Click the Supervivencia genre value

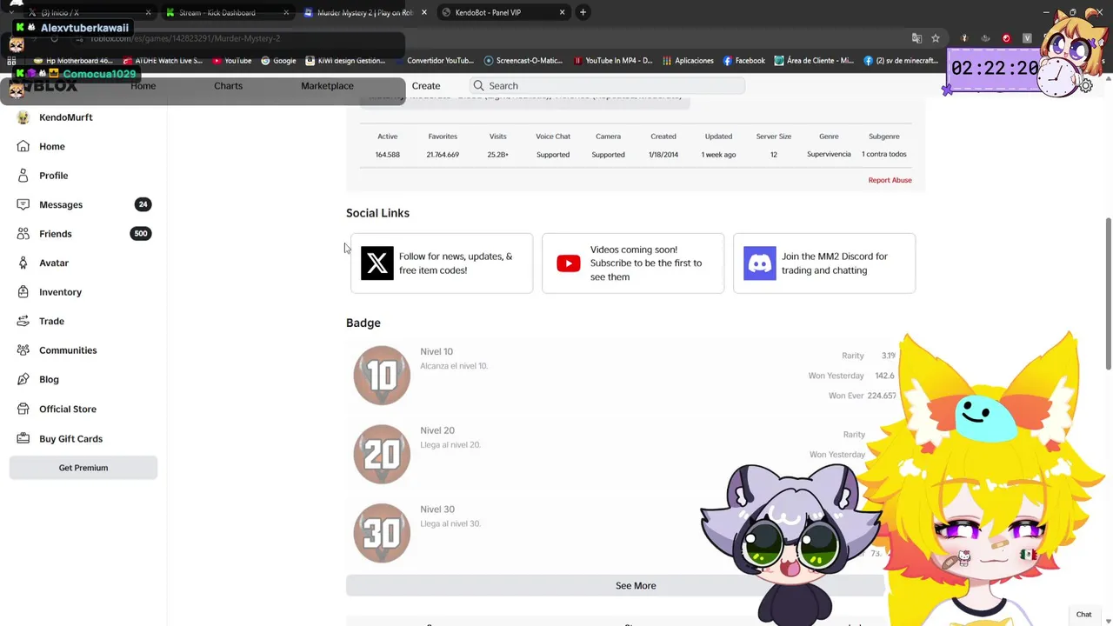click(829, 155)
